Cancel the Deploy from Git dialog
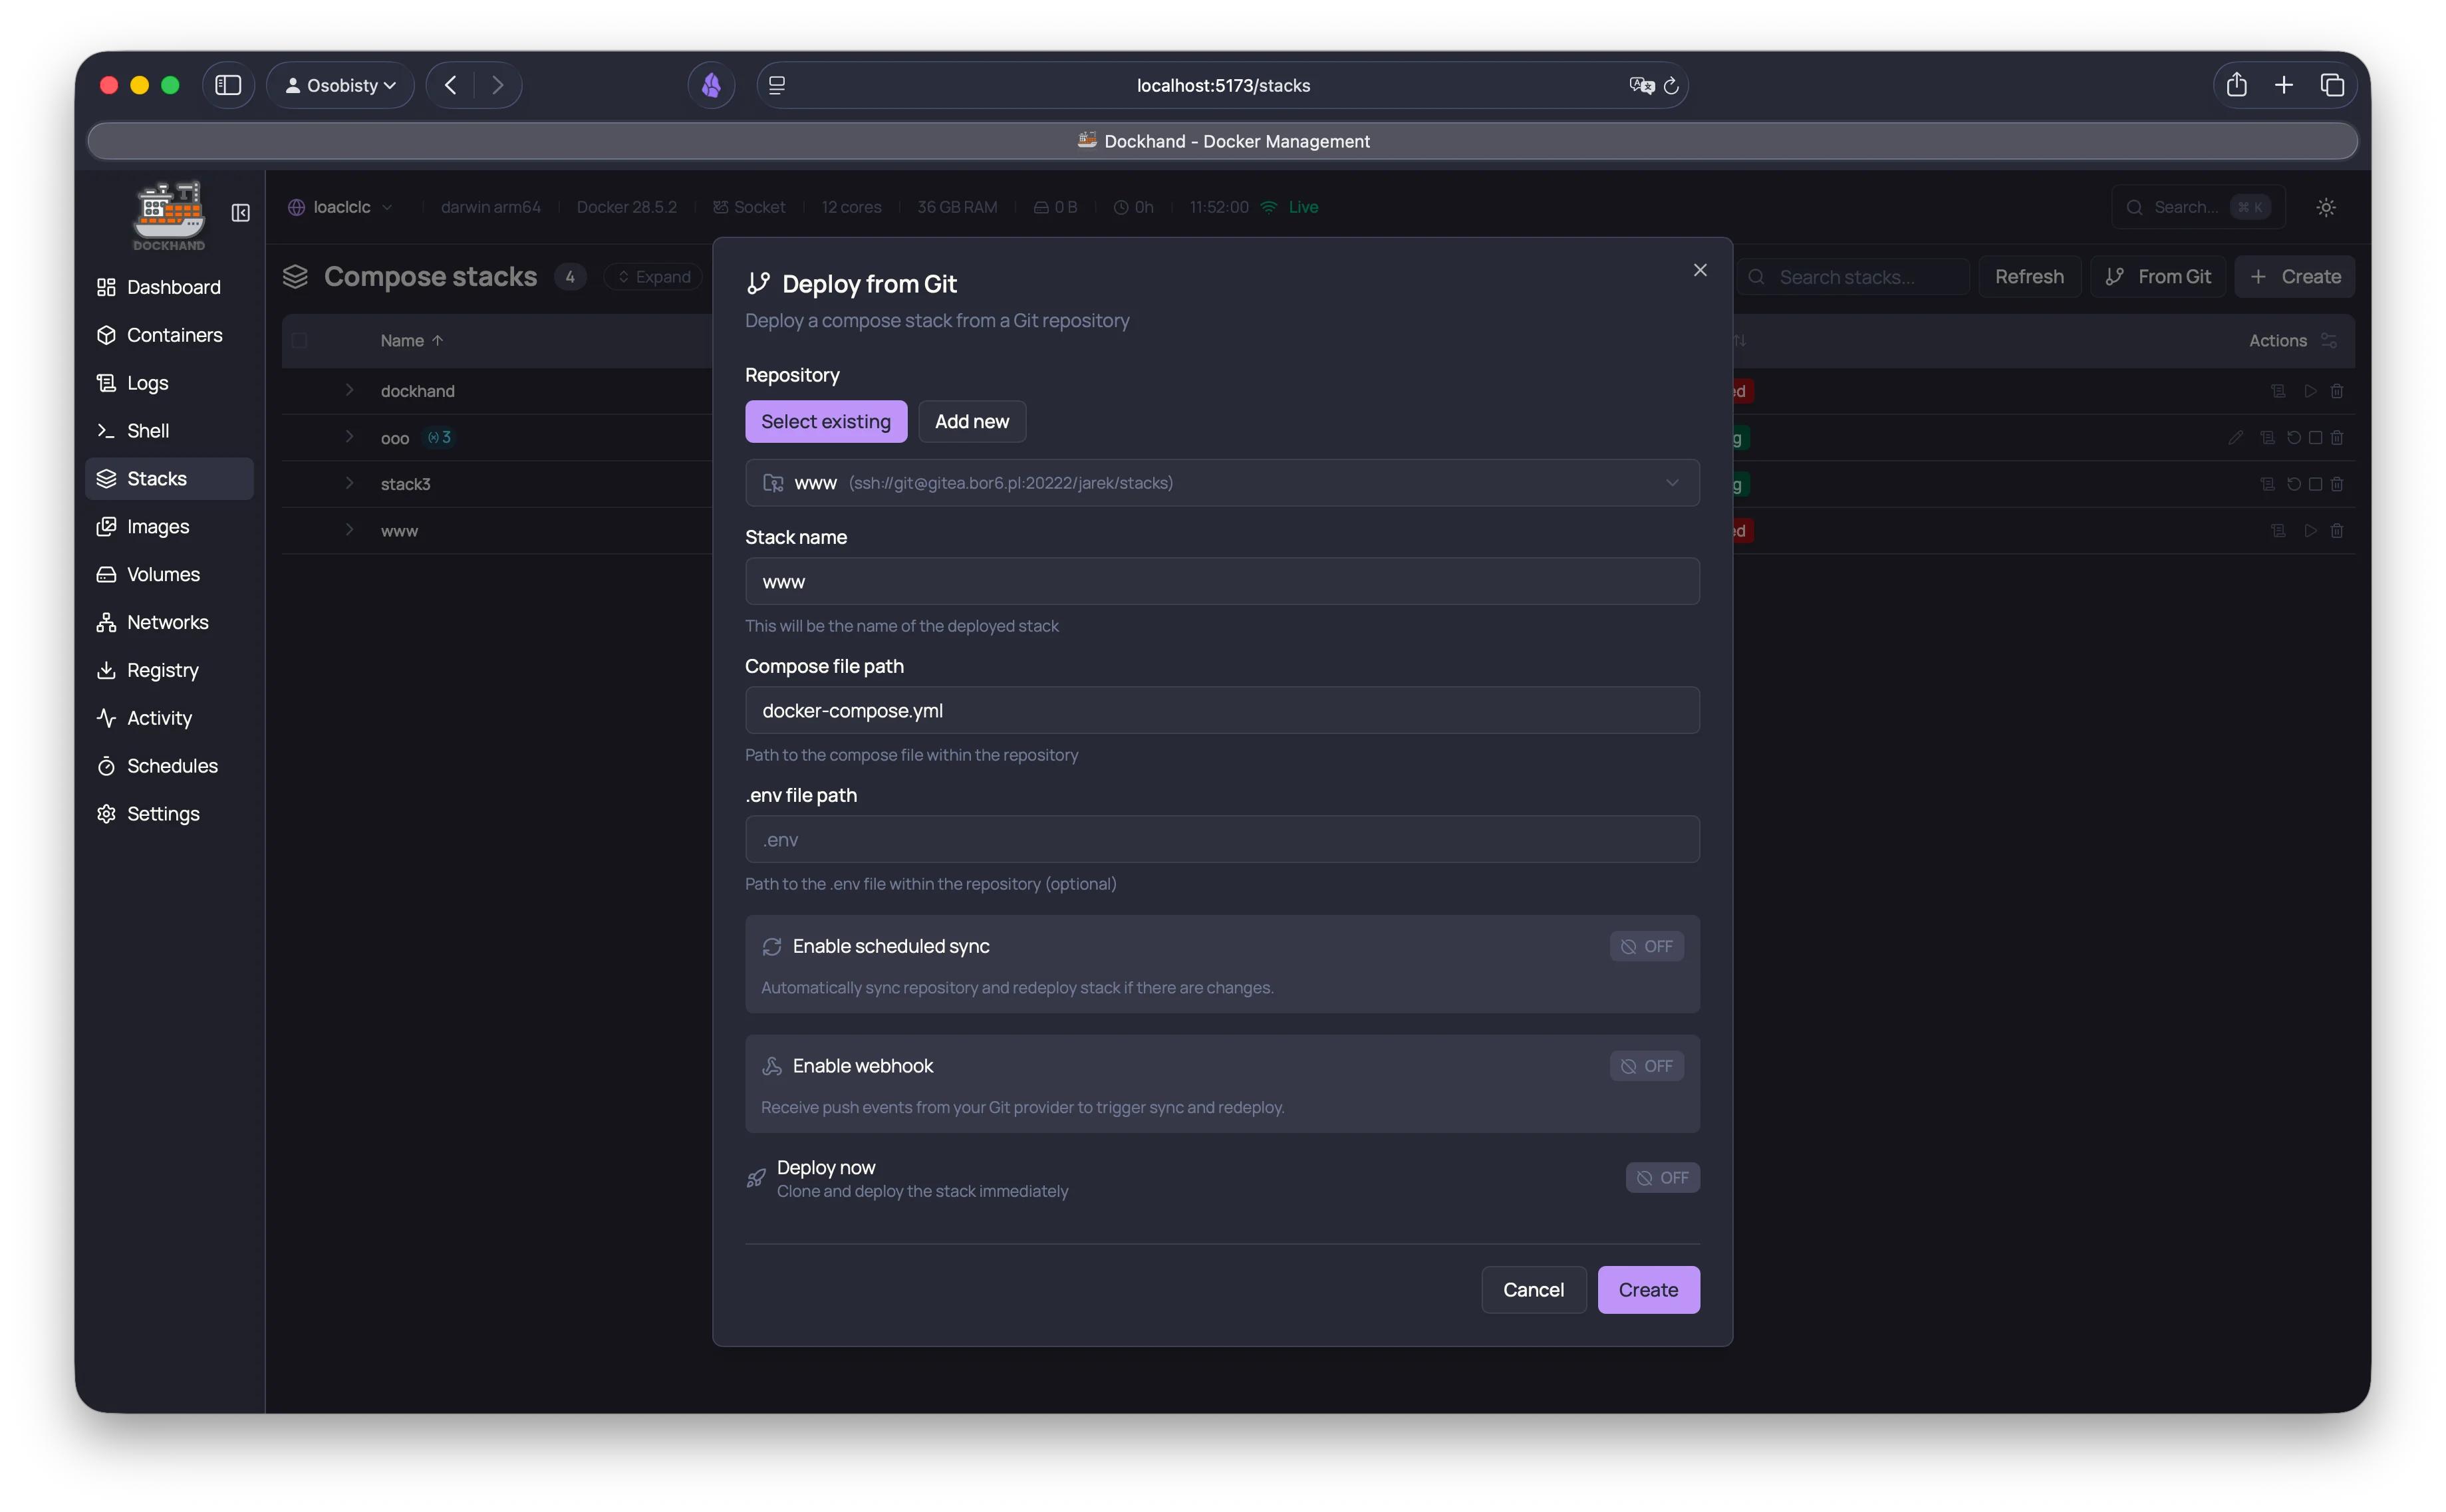The width and height of the screenshot is (2446, 1512). 1534,1289
